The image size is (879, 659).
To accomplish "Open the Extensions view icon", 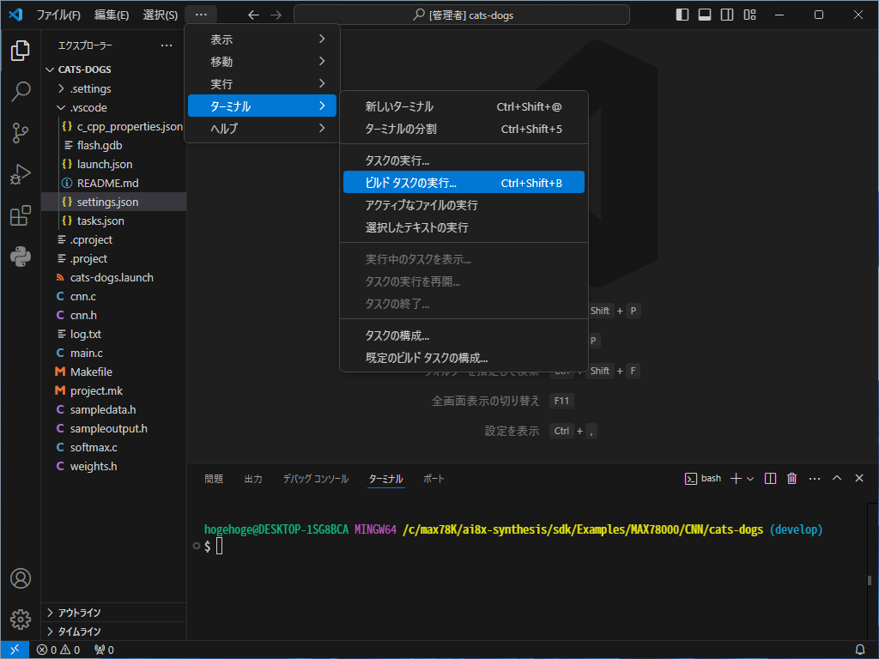I will point(21,215).
